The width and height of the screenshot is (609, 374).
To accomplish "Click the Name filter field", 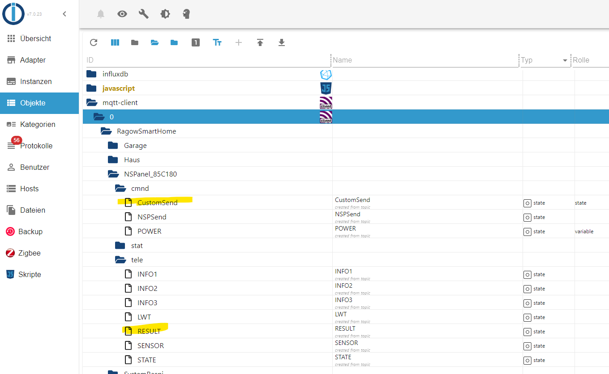I will click(425, 60).
